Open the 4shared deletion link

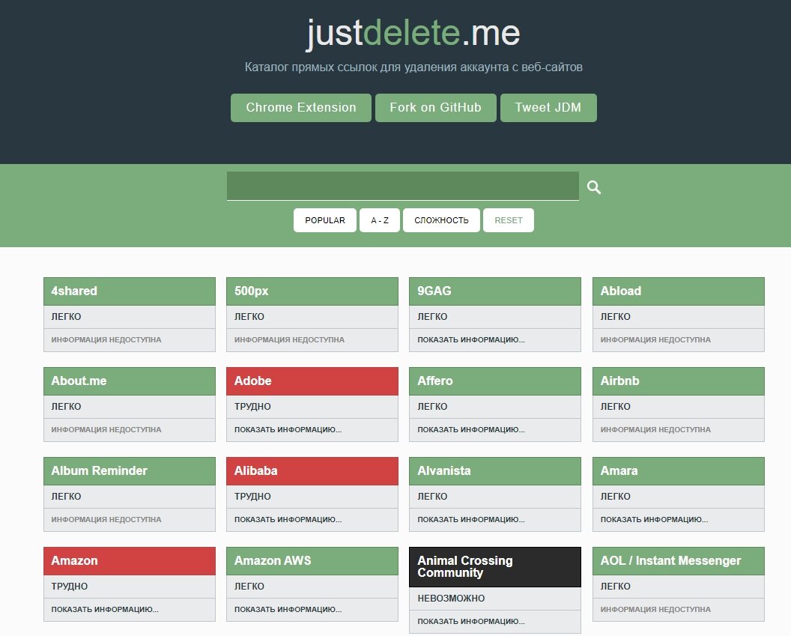tap(129, 291)
